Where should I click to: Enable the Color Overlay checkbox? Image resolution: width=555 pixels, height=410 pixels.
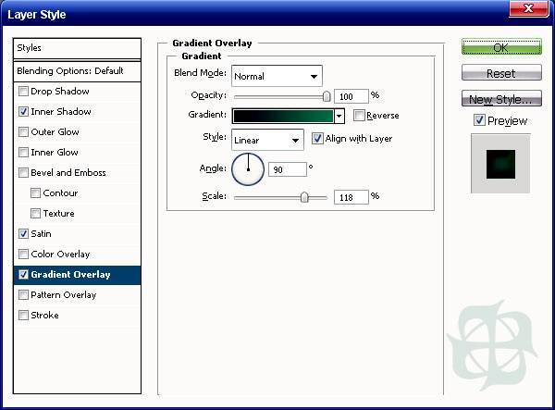pyautogui.click(x=23, y=255)
